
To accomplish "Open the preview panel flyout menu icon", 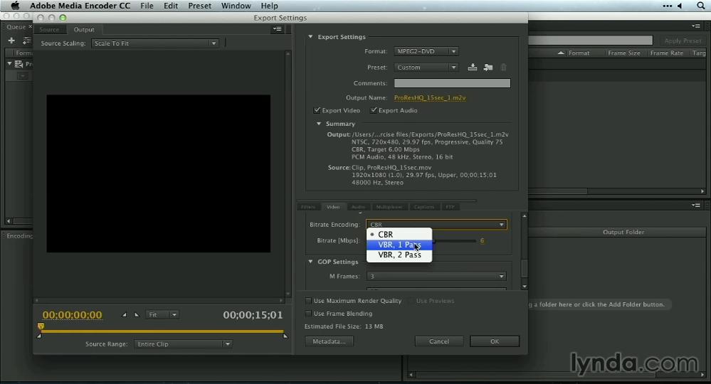I will (278, 29).
